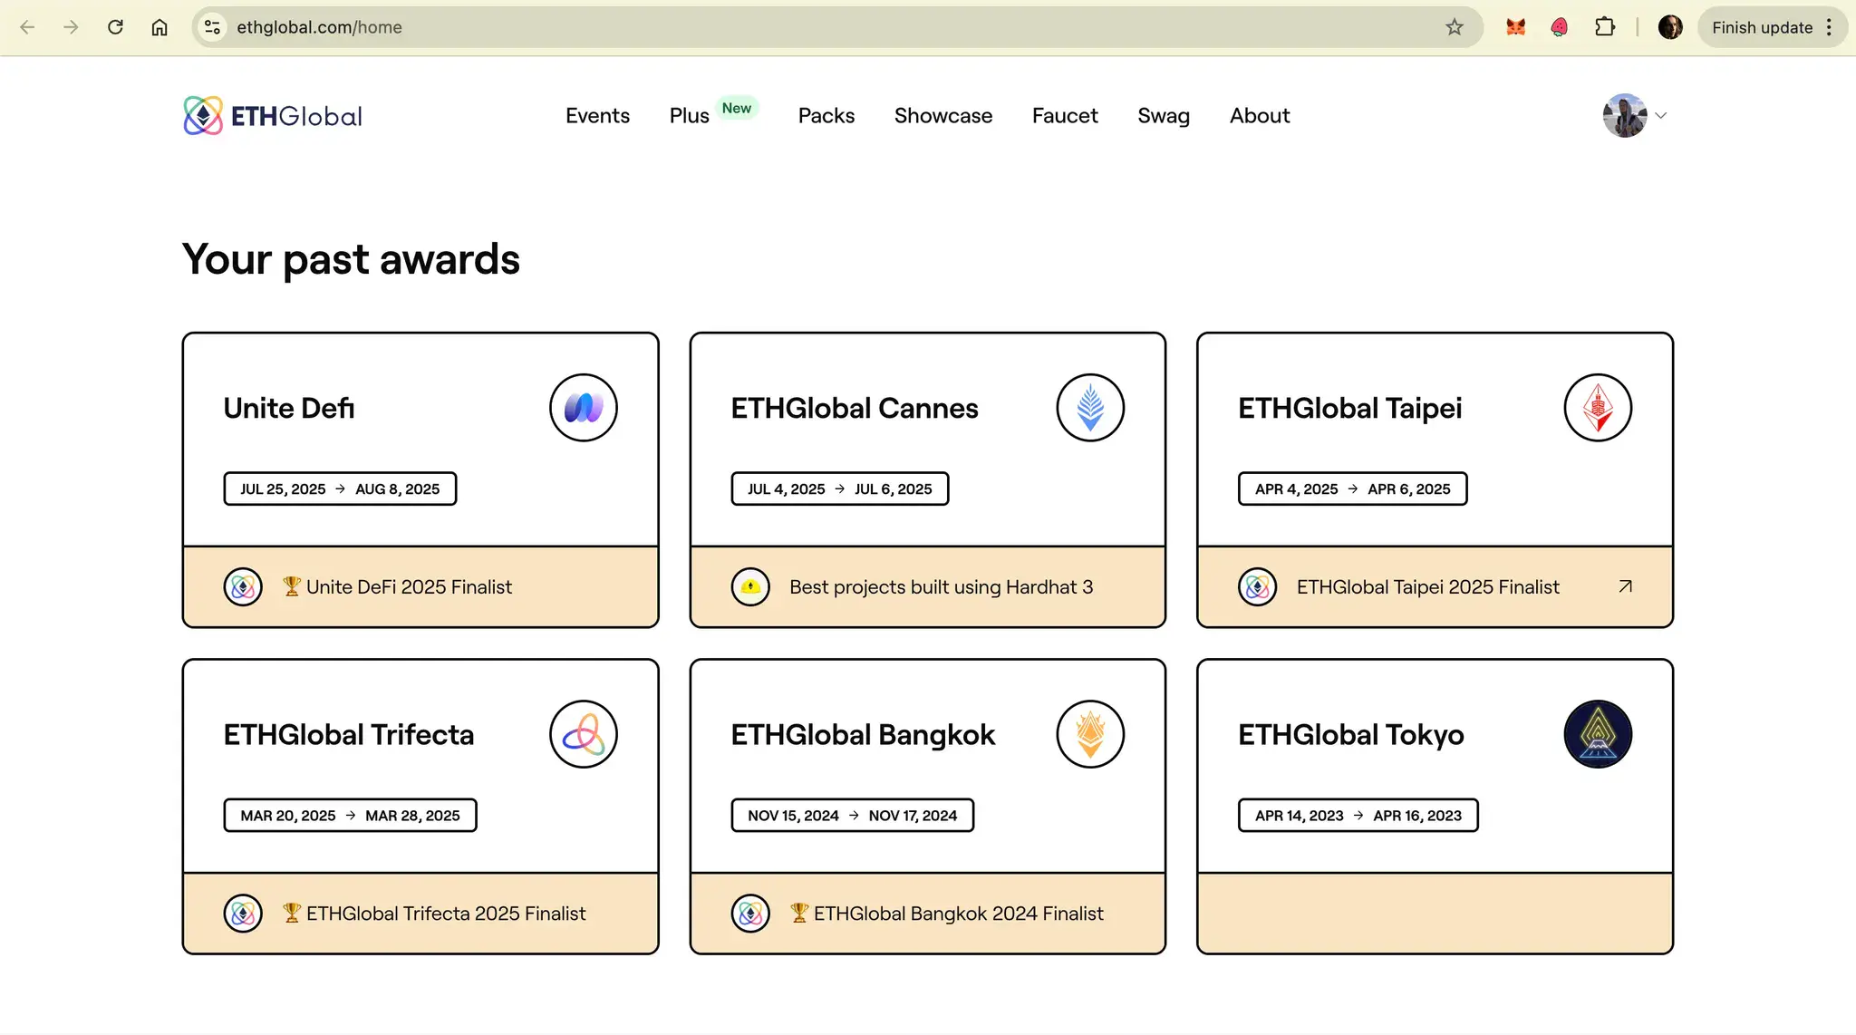Click the ETHGlobal Tokyo event logo
The image size is (1856, 1035).
(x=1598, y=734)
